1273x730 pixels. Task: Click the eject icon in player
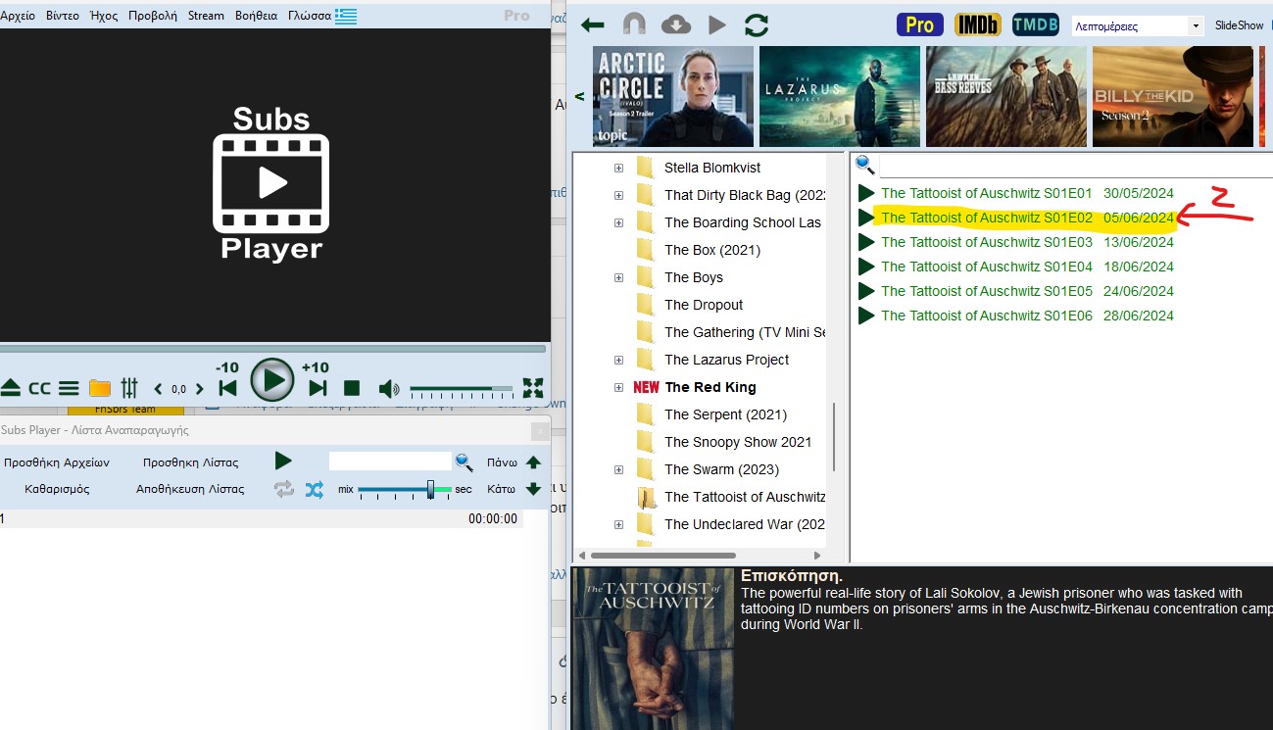click(10, 388)
